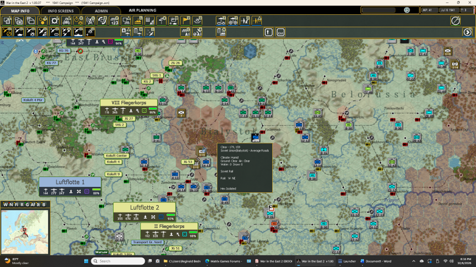
Task: Click the aircraft AI toolbar icon
Action: (197, 32)
